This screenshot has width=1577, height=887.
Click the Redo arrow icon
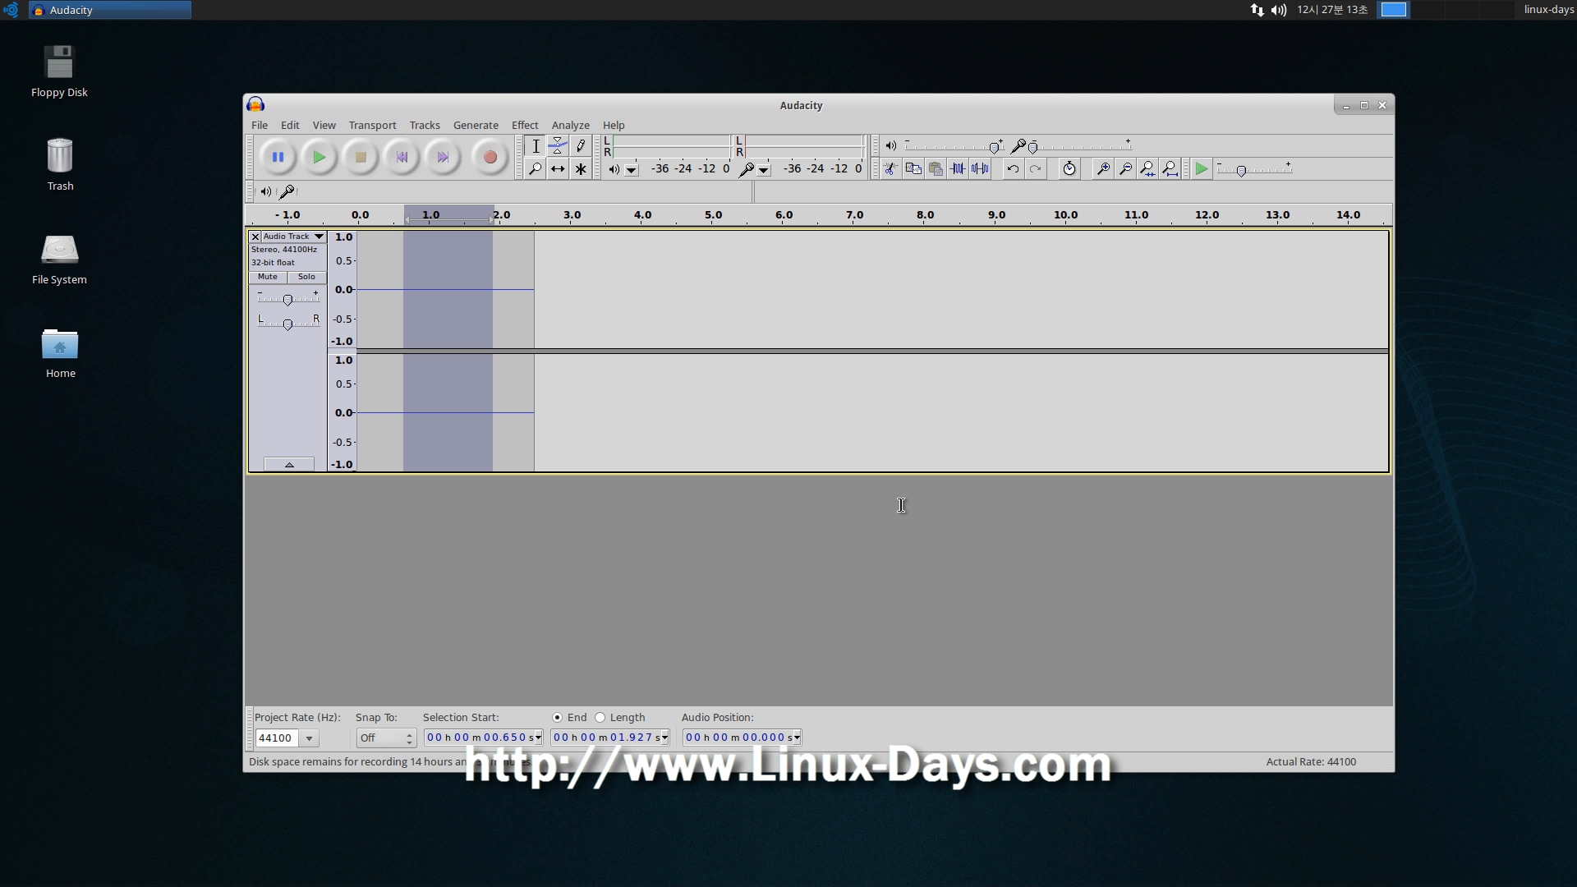point(1035,168)
